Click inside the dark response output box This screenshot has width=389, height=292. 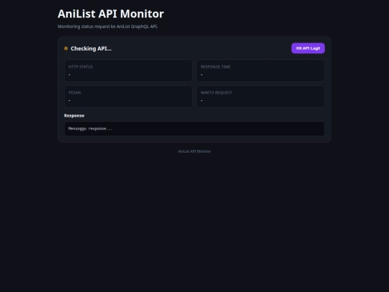[194, 128]
